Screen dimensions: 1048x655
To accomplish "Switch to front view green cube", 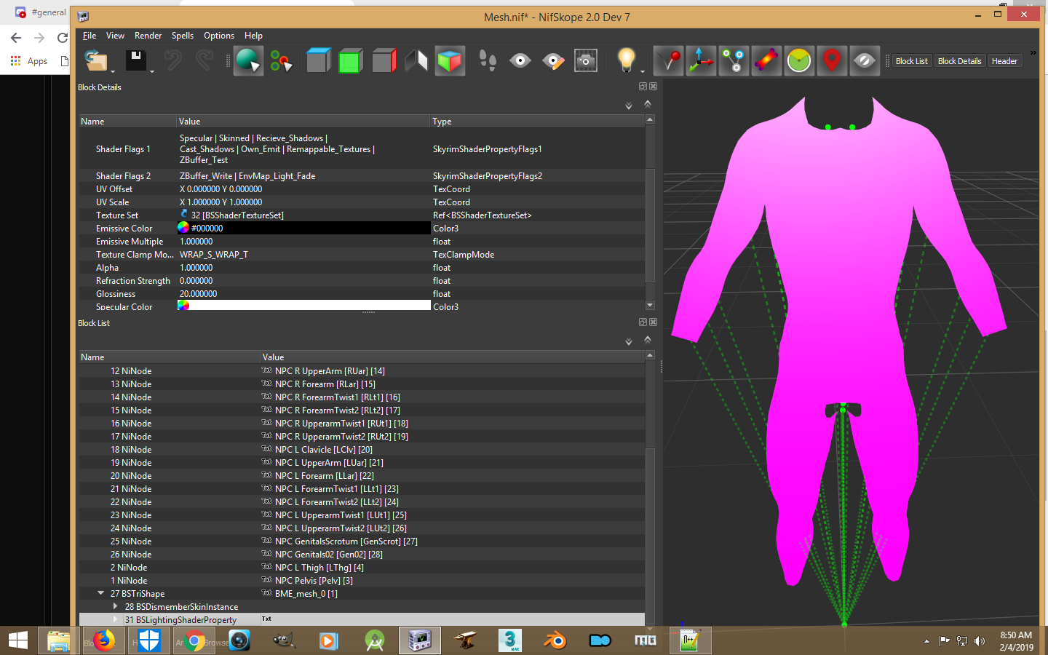I will pyautogui.click(x=351, y=60).
